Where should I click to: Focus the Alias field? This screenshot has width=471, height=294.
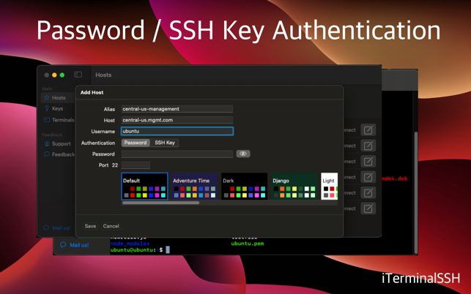tap(177, 109)
